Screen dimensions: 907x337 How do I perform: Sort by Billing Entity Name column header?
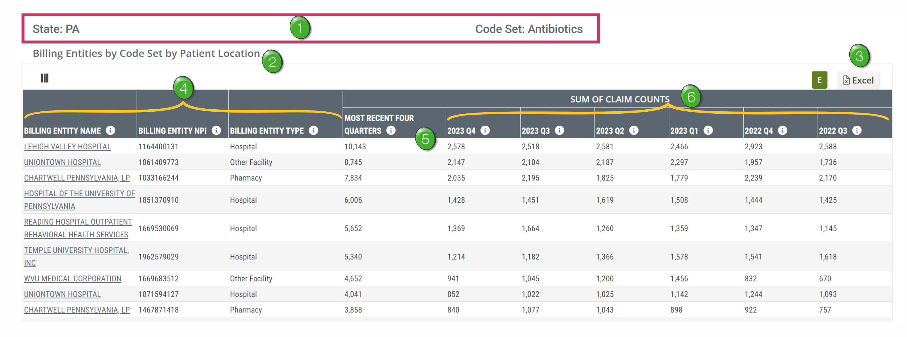coord(62,131)
